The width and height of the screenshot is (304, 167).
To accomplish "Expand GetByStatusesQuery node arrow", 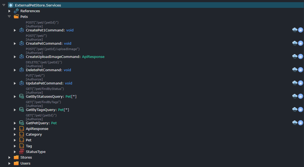I will coord(15,97).
